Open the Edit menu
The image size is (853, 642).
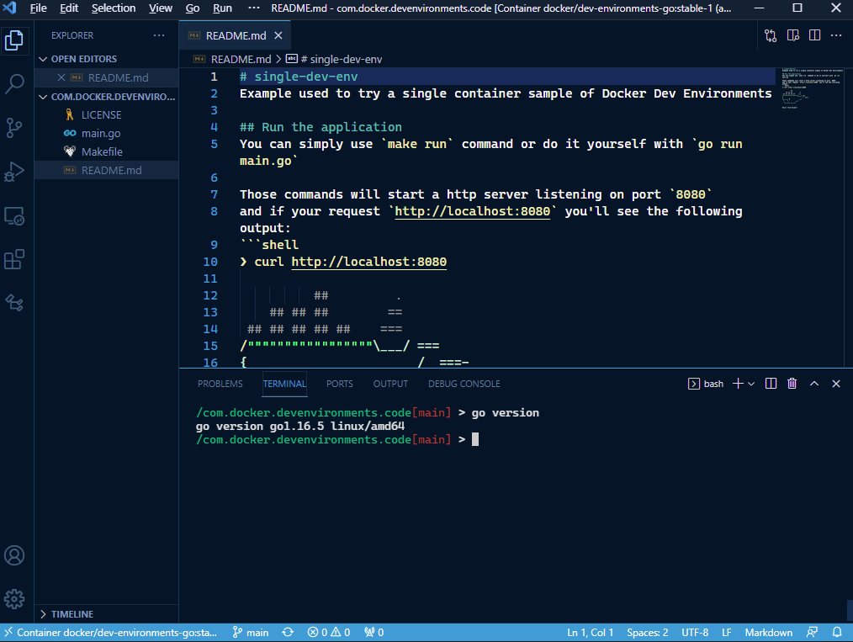coord(69,8)
